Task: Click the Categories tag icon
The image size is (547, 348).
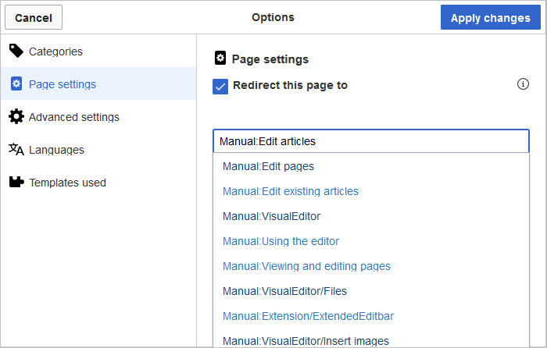Action: [16, 51]
